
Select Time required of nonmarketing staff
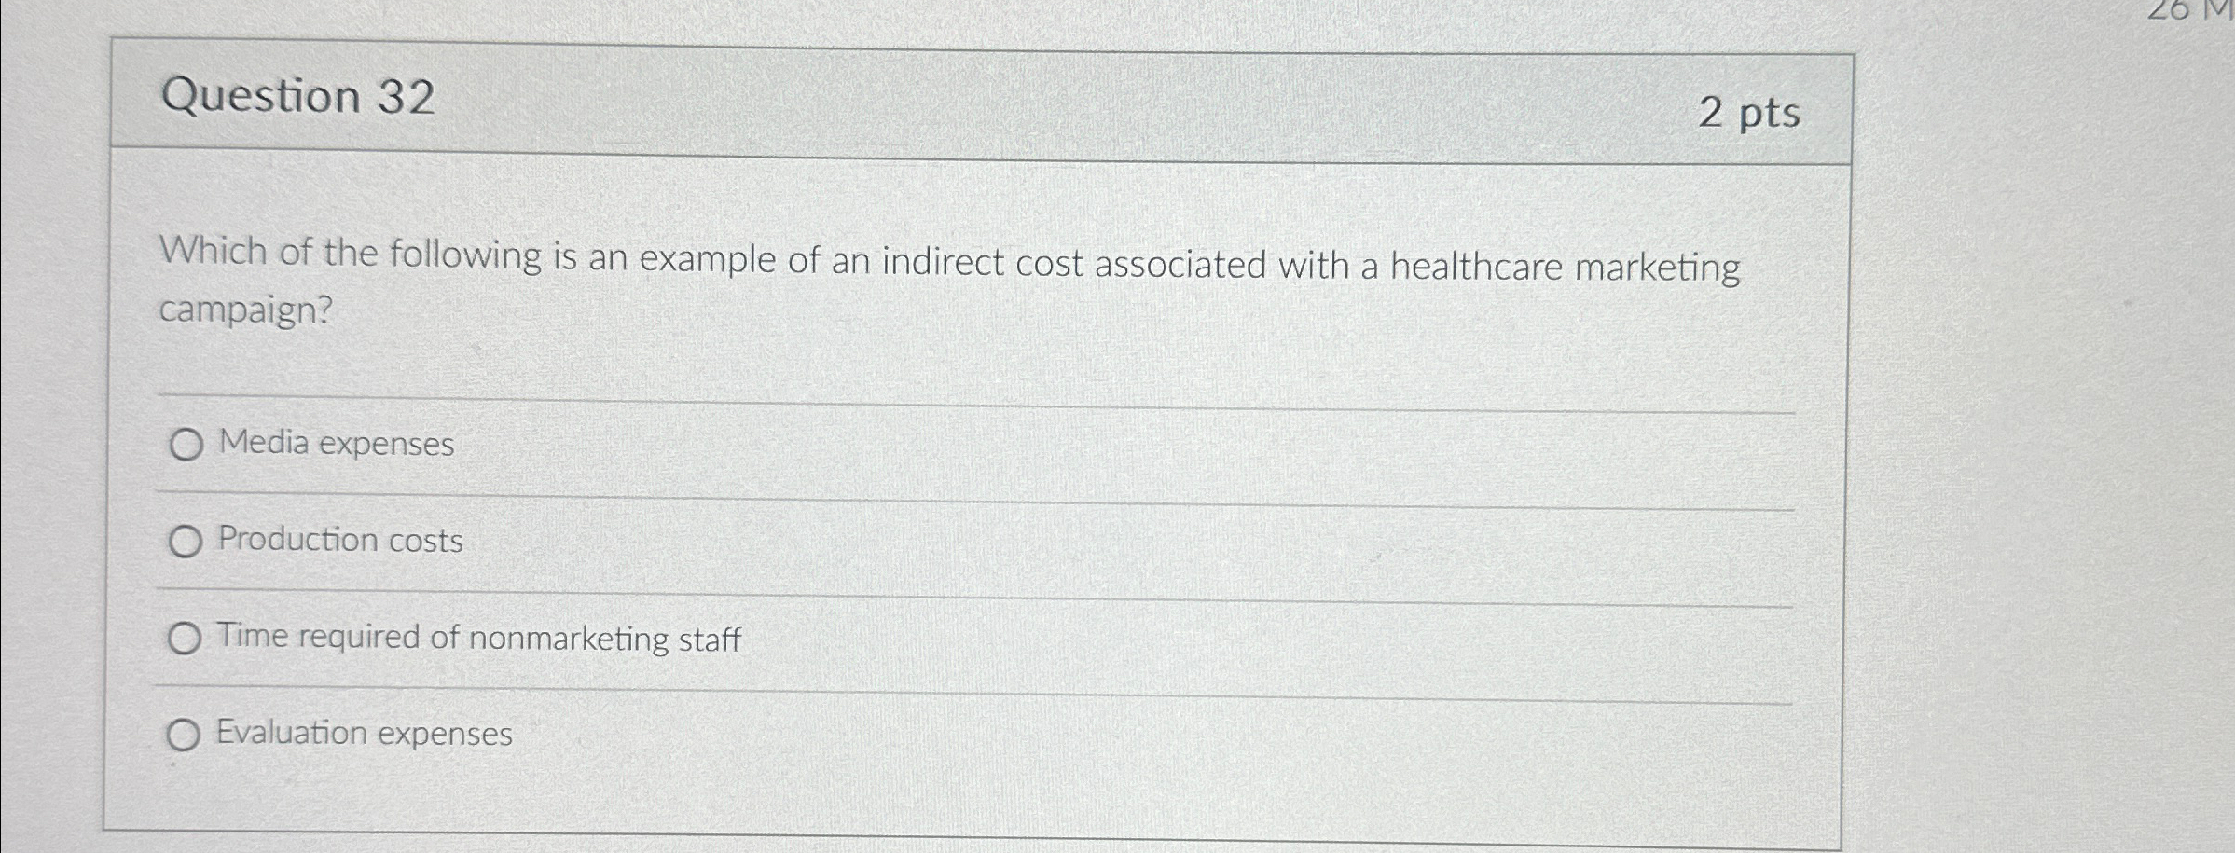186,638
